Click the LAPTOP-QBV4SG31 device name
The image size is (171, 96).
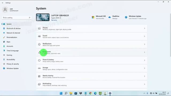pos(60,15)
